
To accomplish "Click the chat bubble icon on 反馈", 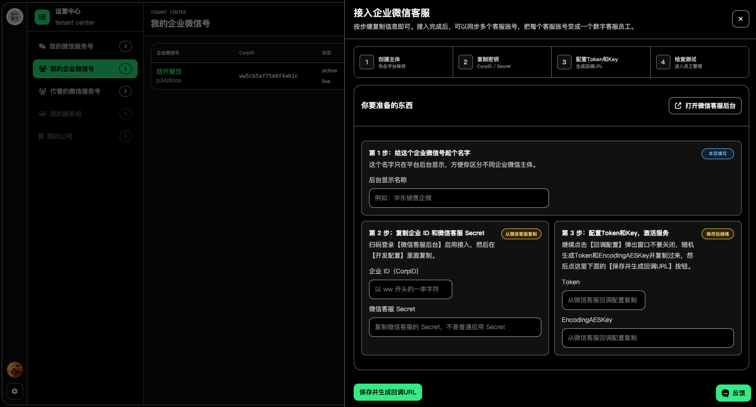I will pos(725,393).
